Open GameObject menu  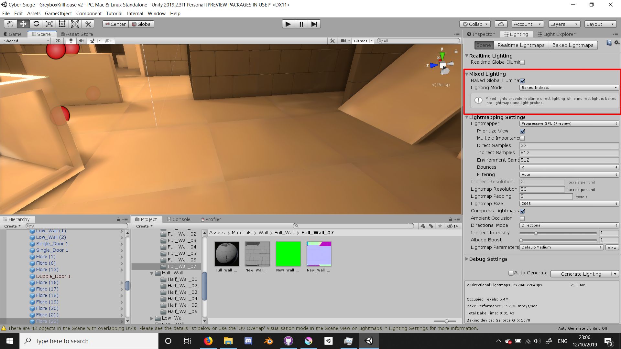coord(58,14)
